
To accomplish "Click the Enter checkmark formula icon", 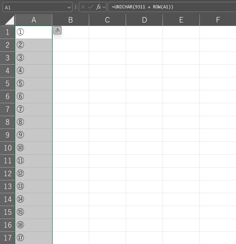I will click(90, 7).
